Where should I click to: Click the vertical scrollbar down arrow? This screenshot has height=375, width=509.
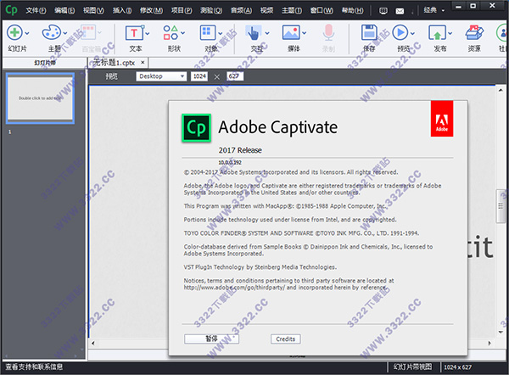501,332
